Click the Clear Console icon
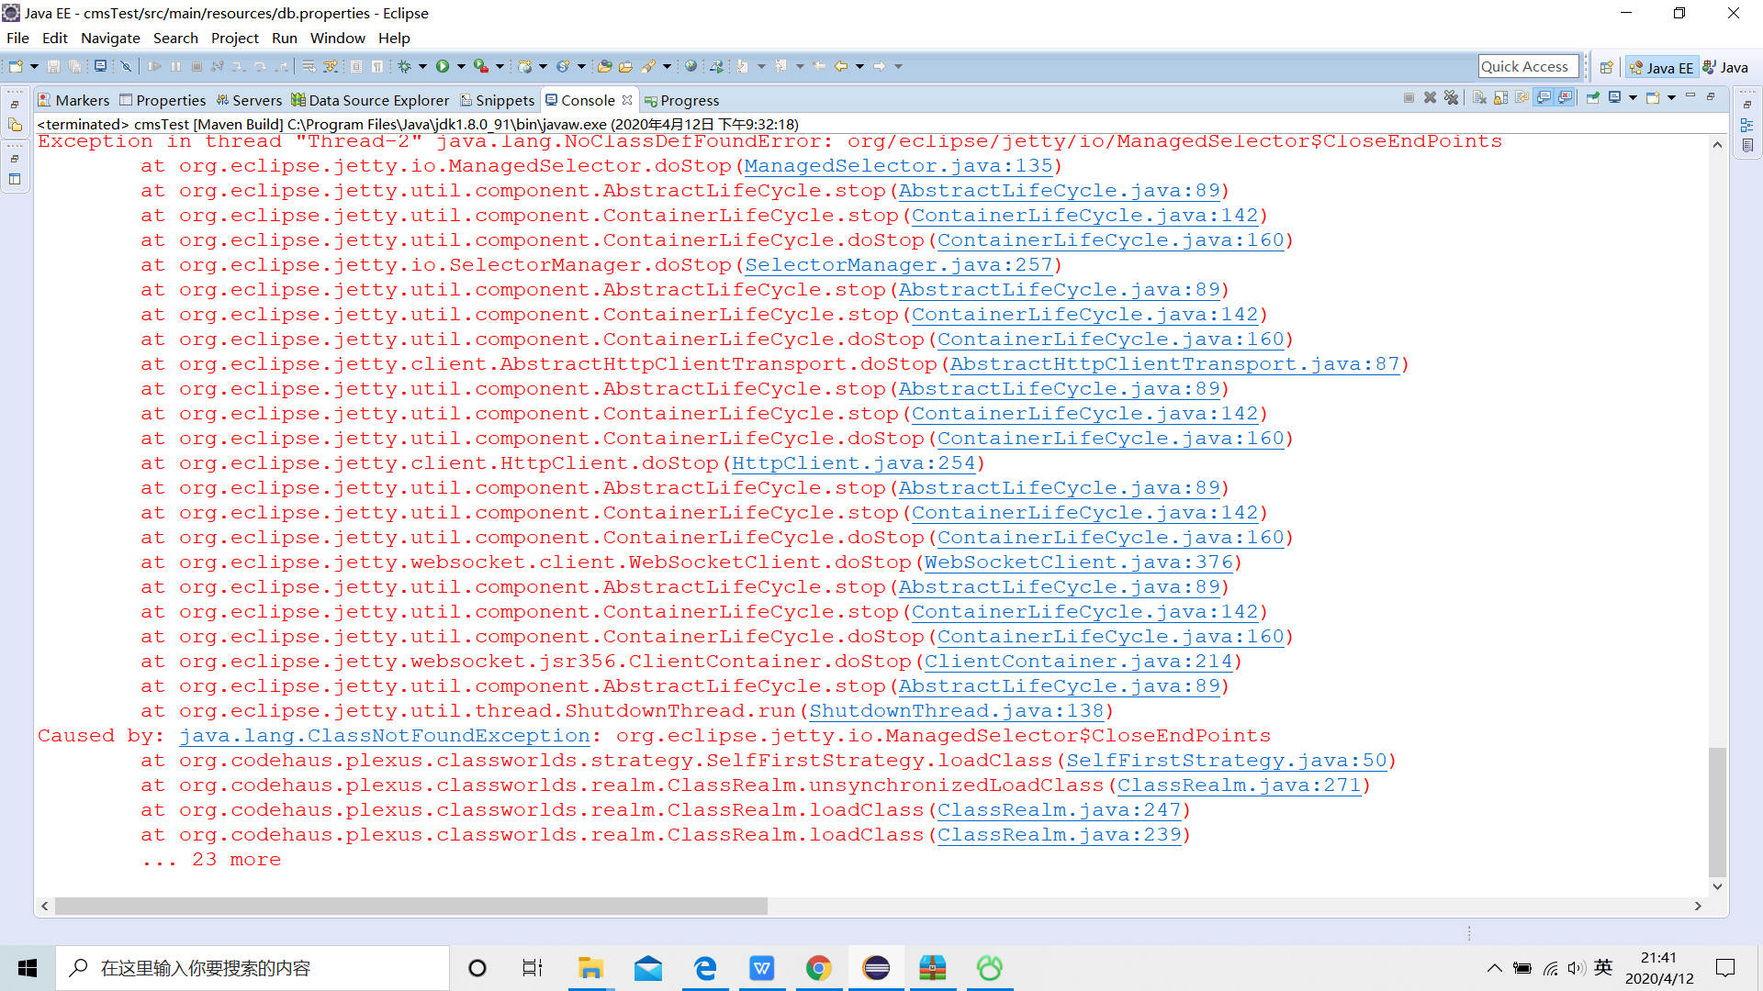This screenshot has height=991, width=1763. click(1479, 97)
